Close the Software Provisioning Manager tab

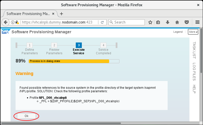[53, 14]
